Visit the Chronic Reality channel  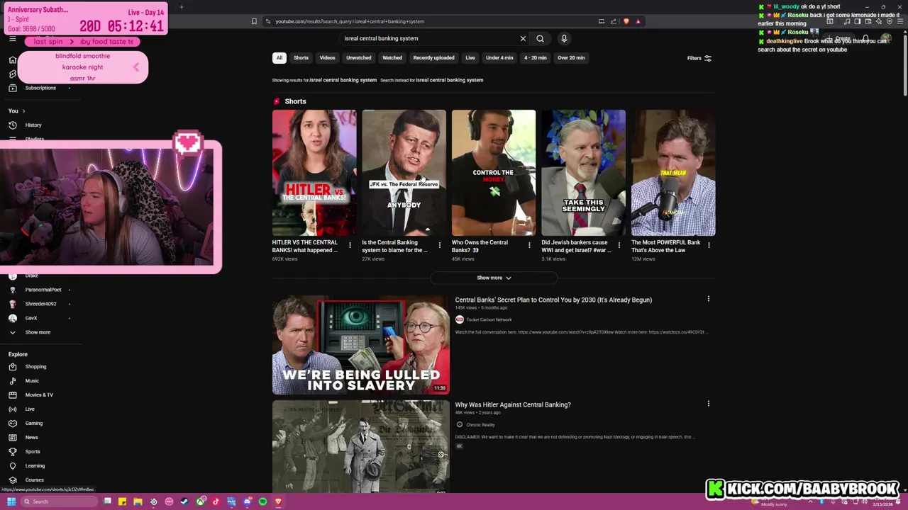(x=480, y=424)
